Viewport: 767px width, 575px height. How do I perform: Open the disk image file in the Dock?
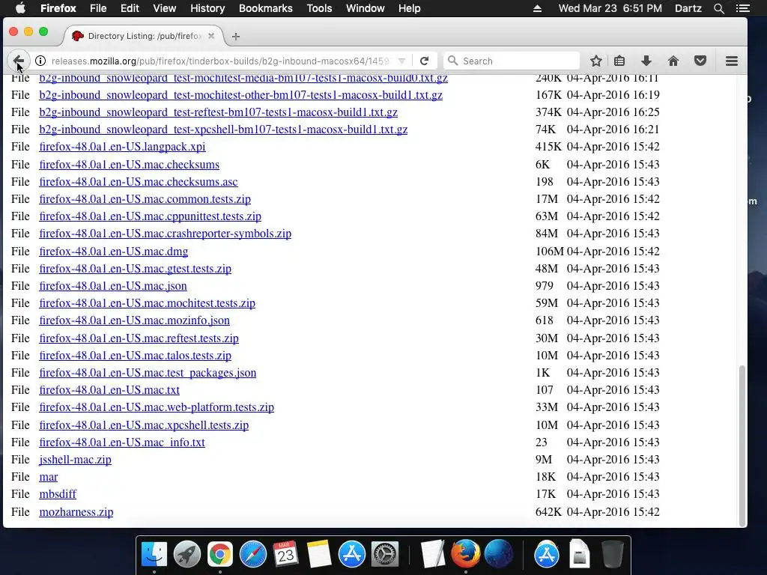[579, 555]
